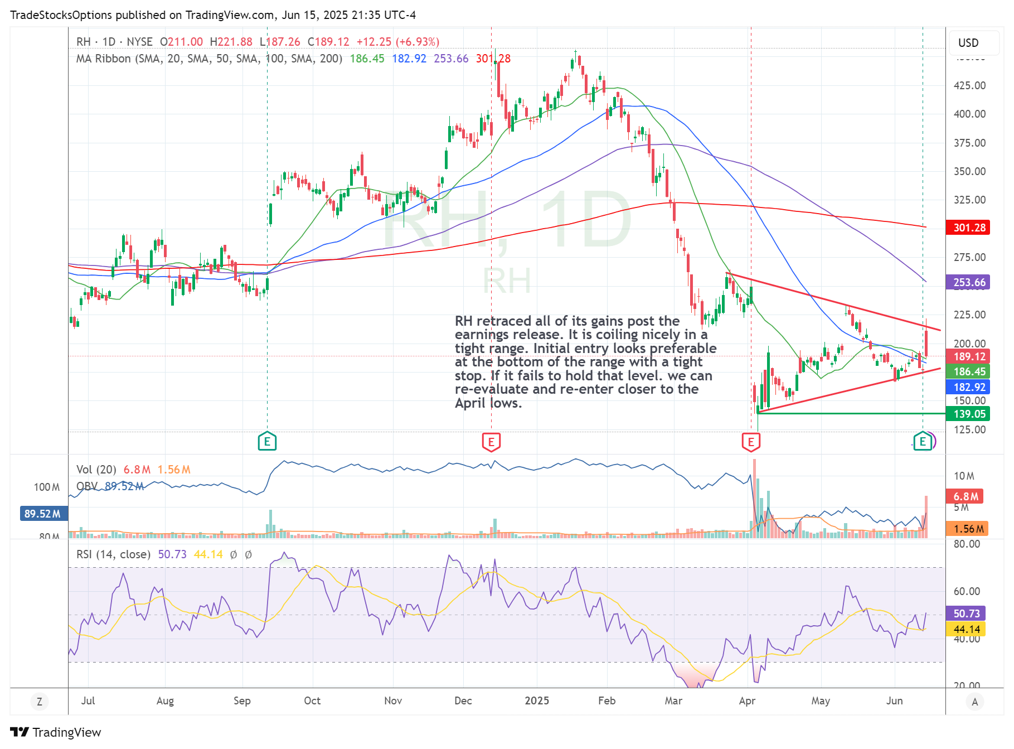Click the earnings marker E near September
This screenshot has width=1014, height=749.
(x=267, y=442)
